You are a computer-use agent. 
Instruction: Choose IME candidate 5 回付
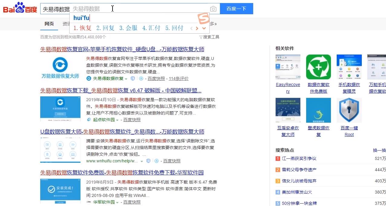click(174, 28)
